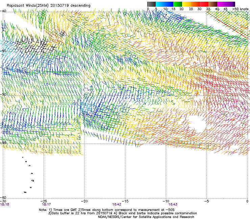Click the brown 35-40 knots legend swatch
Screen dimensions: 250x219
[x=213, y=4]
